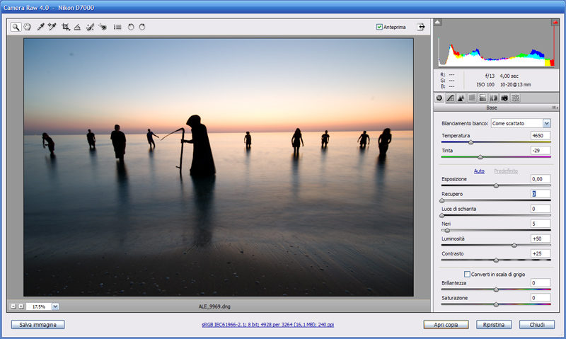The image size is (566, 339).
Task: Open the Split Toning panel tab
Action: (483, 98)
